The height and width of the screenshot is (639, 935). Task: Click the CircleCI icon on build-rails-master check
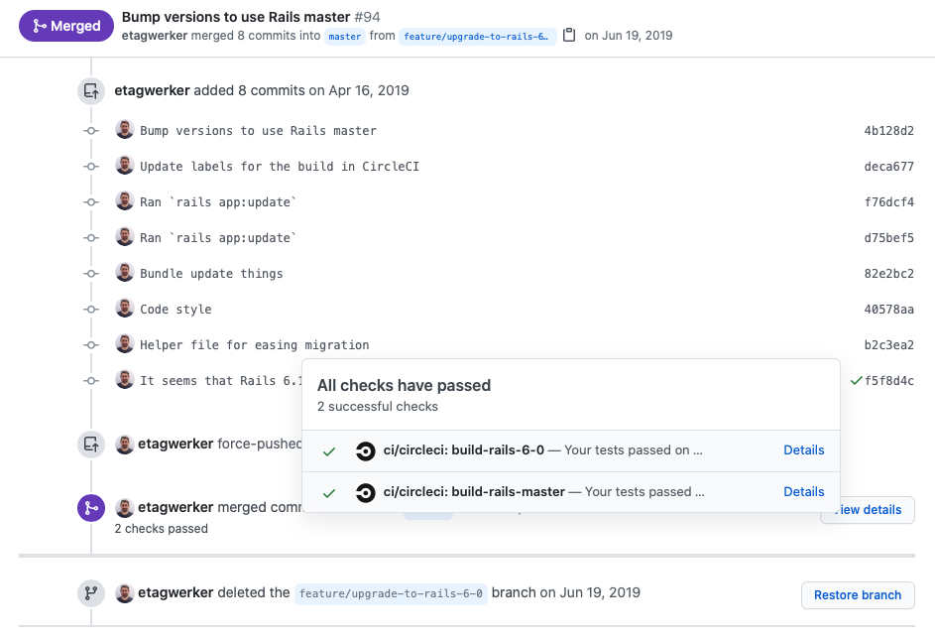[365, 492]
